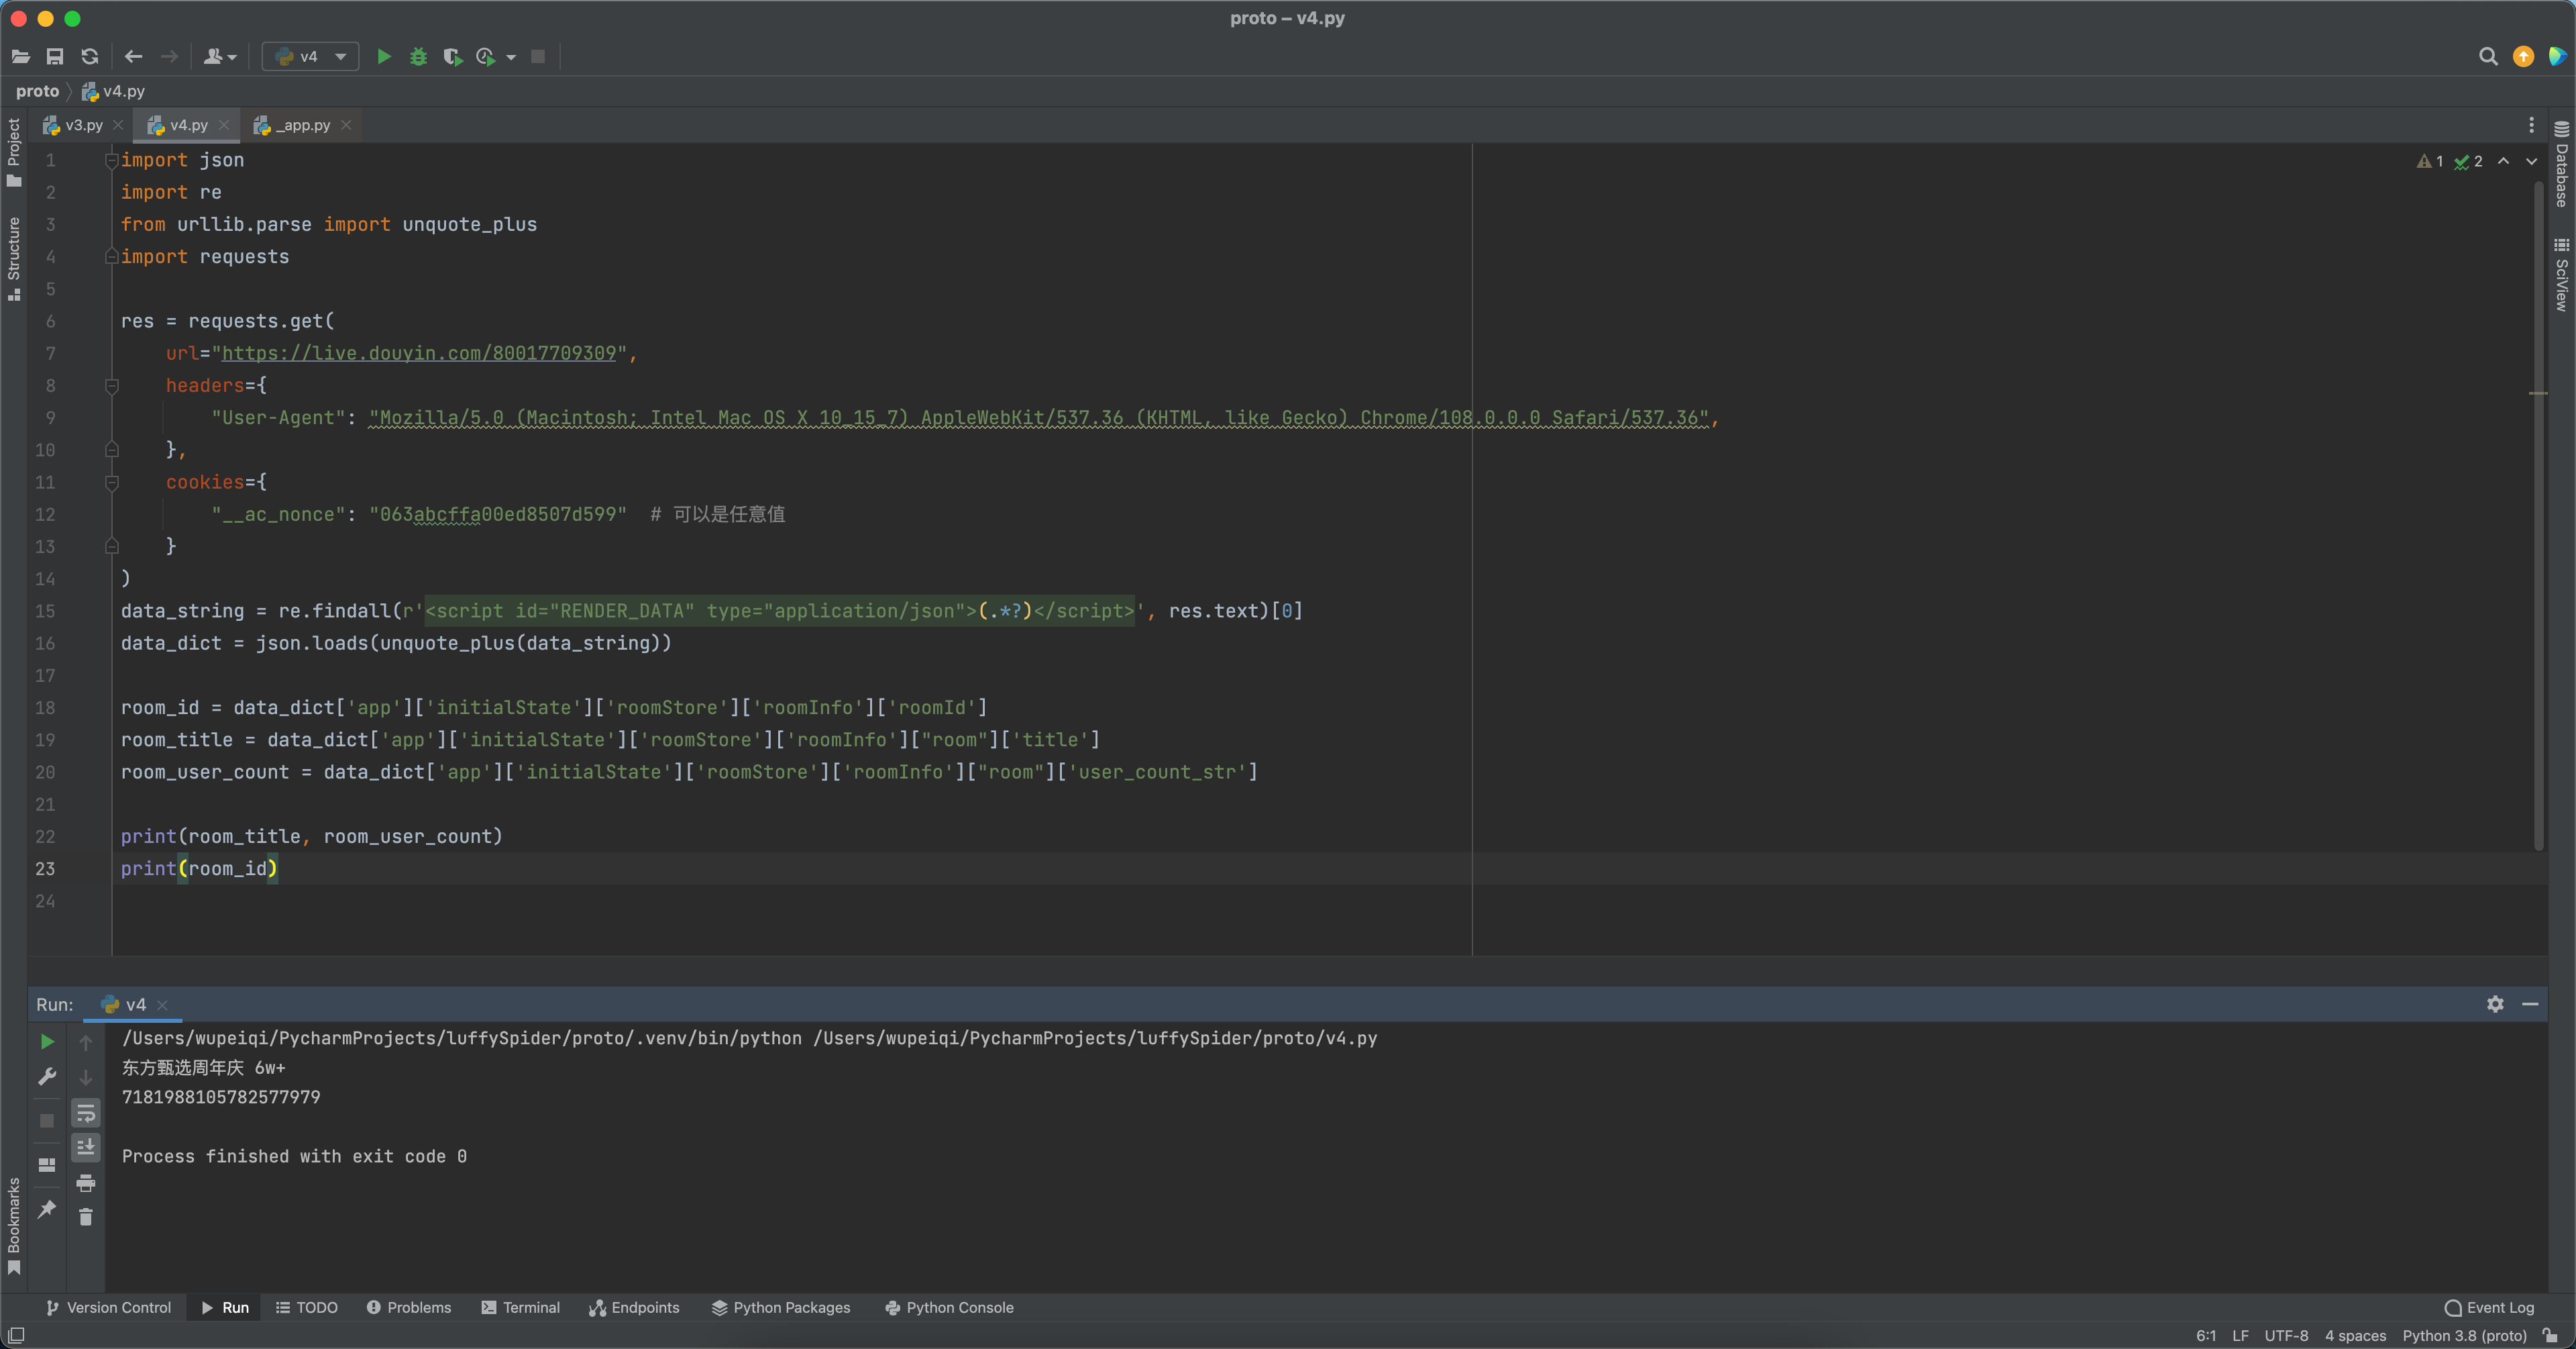Screen dimensions: 2576x1349
Task: Open the JetBrains toolbox icon at top right
Action: pyautogui.click(x=2558, y=57)
